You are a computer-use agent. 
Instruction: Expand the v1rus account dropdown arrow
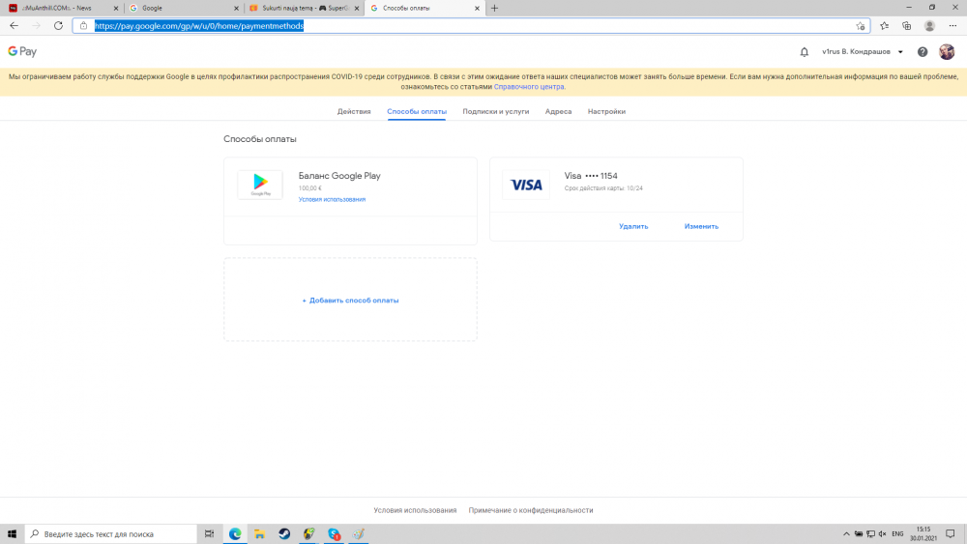(900, 52)
